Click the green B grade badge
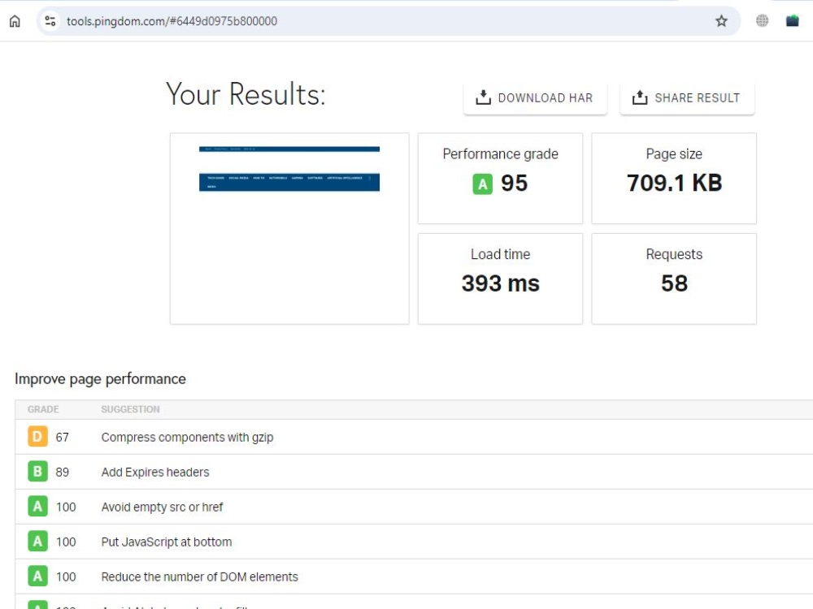813x609 pixels. tap(37, 471)
